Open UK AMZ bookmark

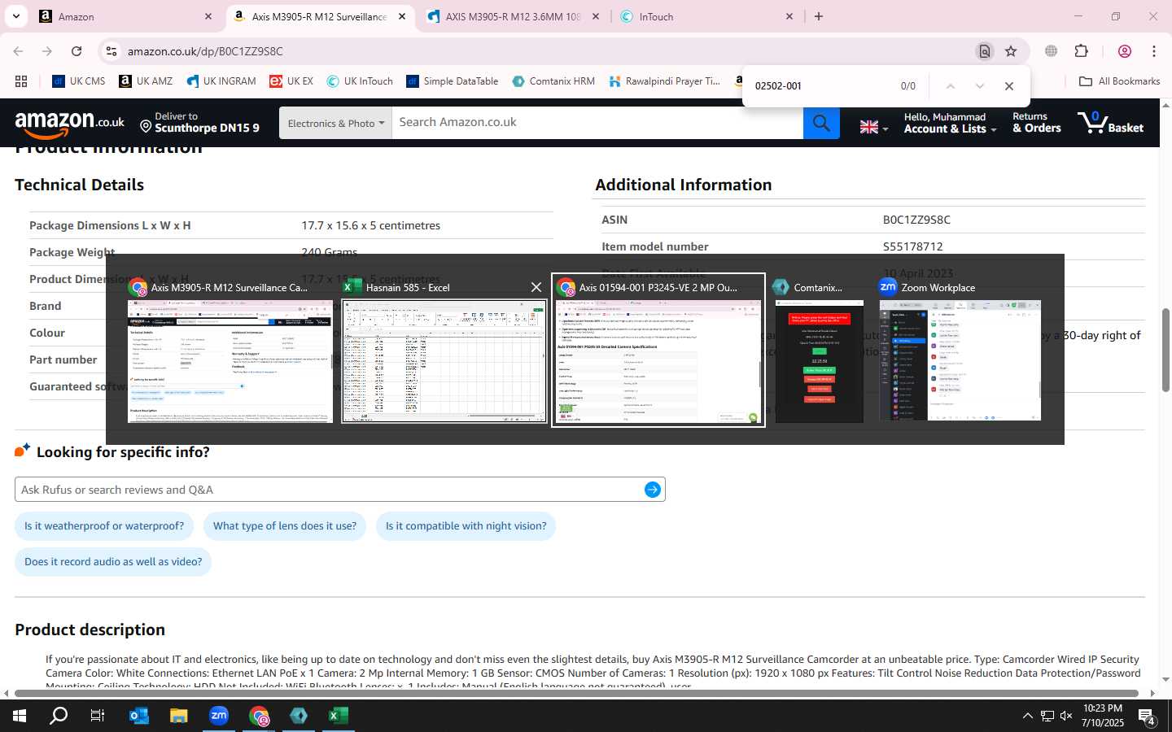146,81
